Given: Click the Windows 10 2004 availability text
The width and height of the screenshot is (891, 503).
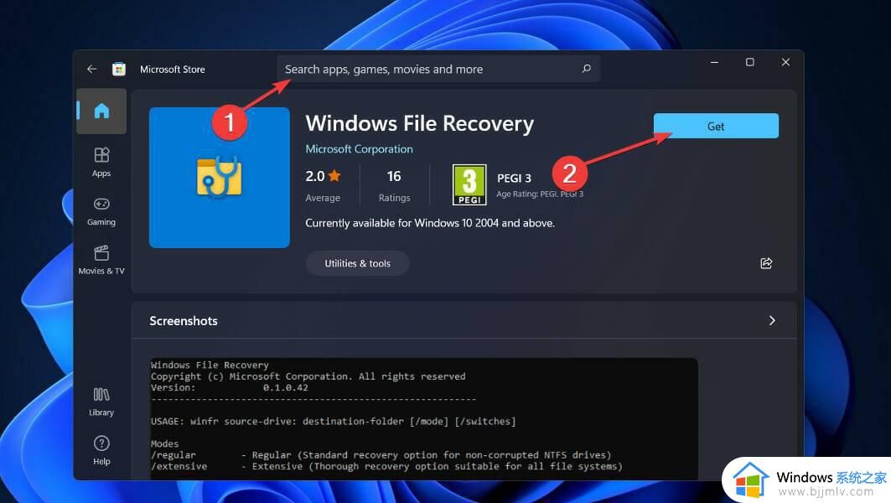Looking at the screenshot, I should [x=430, y=223].
